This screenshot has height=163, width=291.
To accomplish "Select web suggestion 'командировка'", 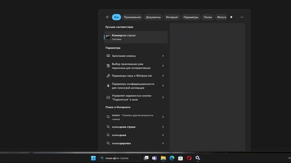I will pos(135,143).
